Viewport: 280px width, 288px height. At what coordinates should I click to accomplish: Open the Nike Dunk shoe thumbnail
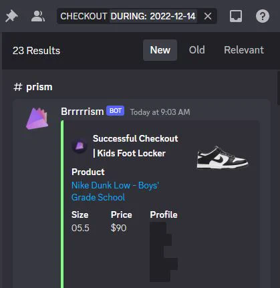223,157
